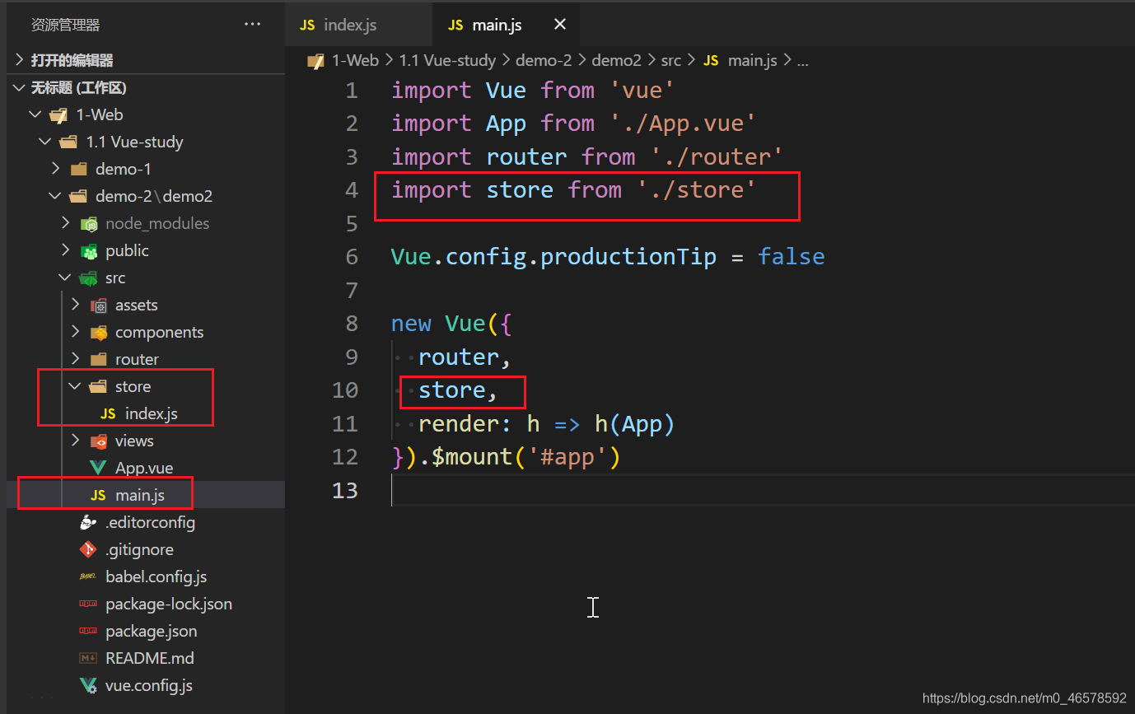Click the src folder icon
Screen dimensions: 1135x714
[x=88, y=278]
